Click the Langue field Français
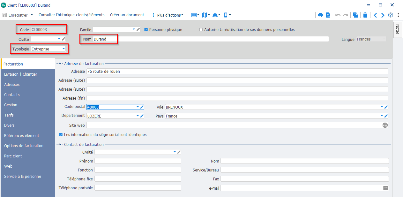This screenshot has height=197, width=403. click(371, 39)
